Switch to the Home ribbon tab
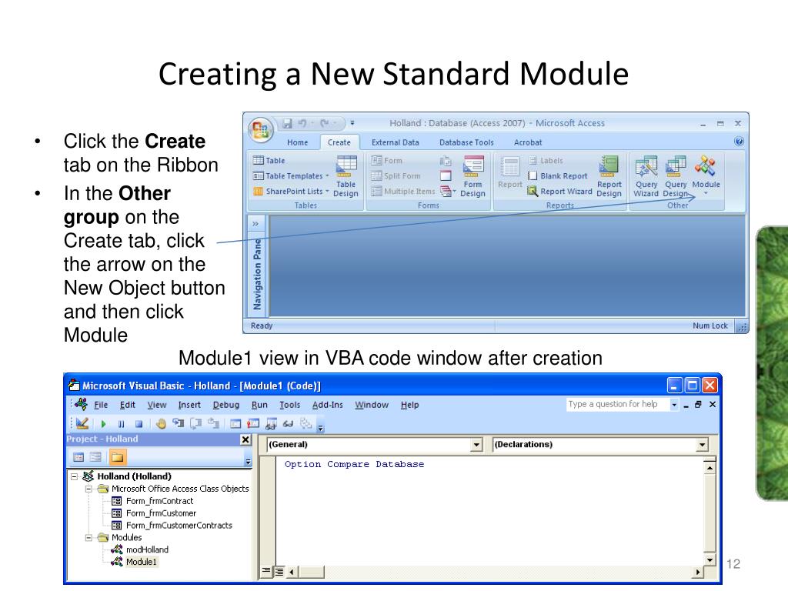The width and height of the screenshot is (788, 591). point(298,142)
